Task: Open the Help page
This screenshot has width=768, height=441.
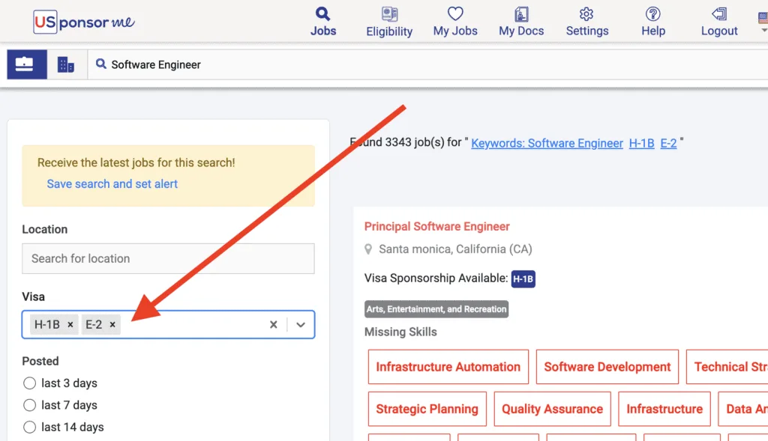Action: point(653,22)
